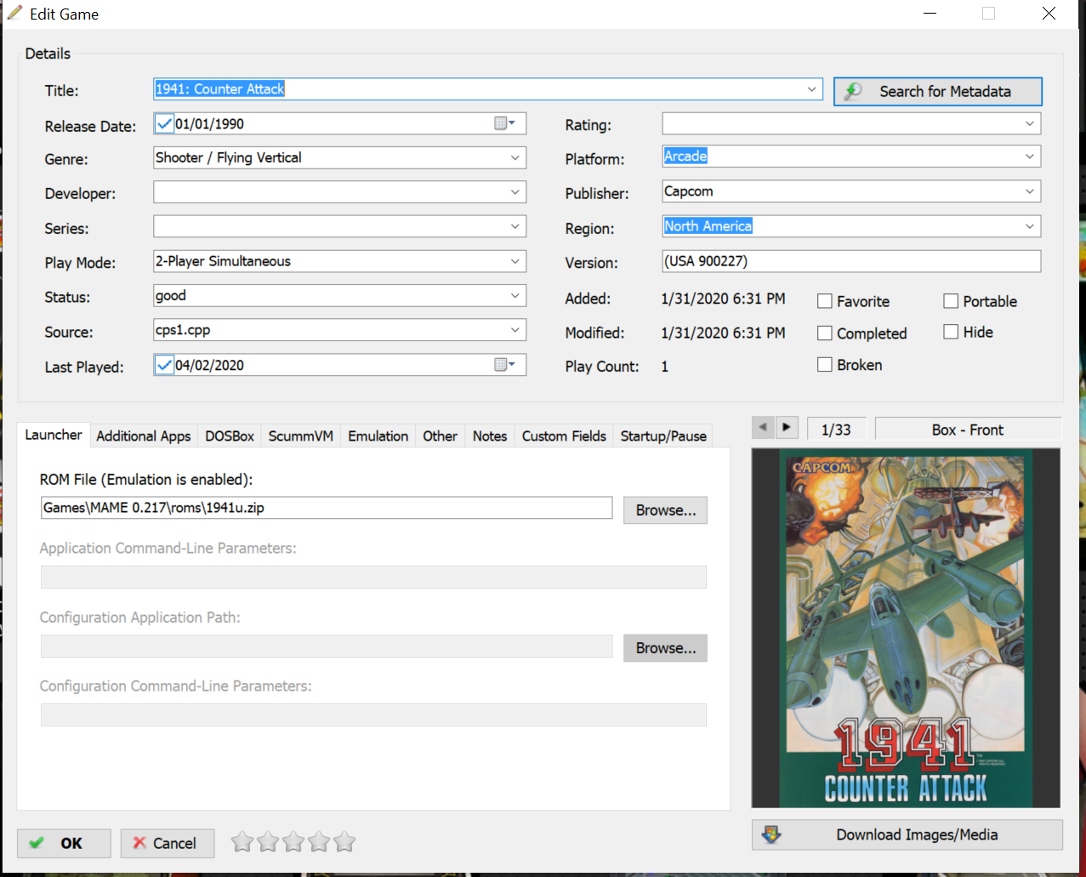Click the Version text field
Image resolution: width=1086 pixels, height=877 pixels.
[851, 261]
